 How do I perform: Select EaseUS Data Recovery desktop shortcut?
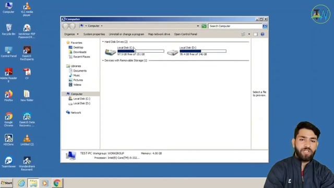click(27, 120)
